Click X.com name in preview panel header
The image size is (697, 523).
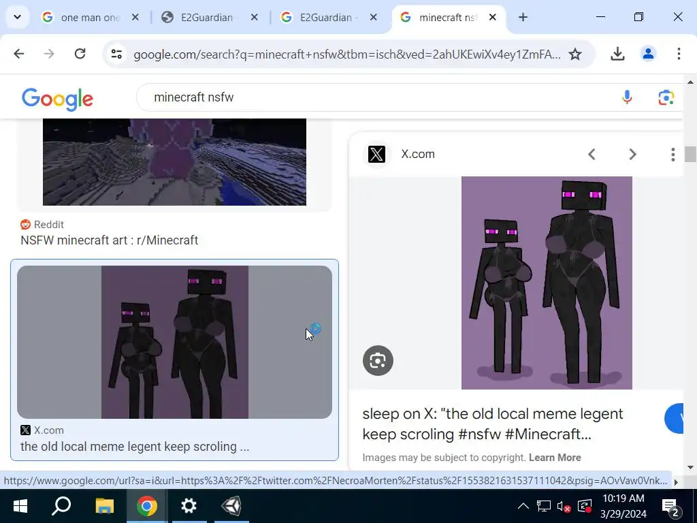click(x=418, y=155)
